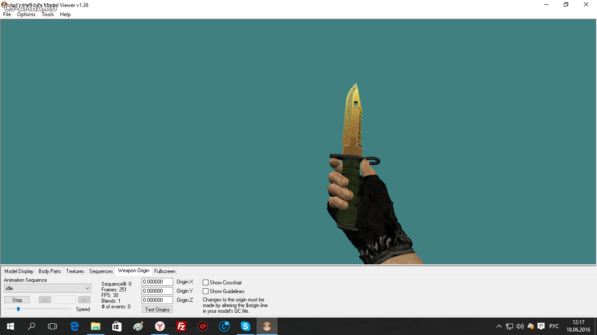Step back a frame with << button

pyautogui.click(x=45, y=300)
